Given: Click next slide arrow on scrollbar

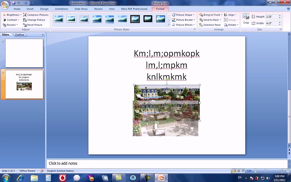Looking at the screenshot, I should tap(289, 153).
